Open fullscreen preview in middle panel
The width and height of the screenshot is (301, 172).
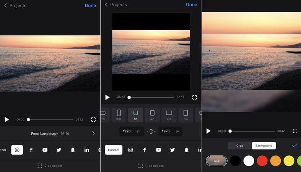tap(194, 97)
